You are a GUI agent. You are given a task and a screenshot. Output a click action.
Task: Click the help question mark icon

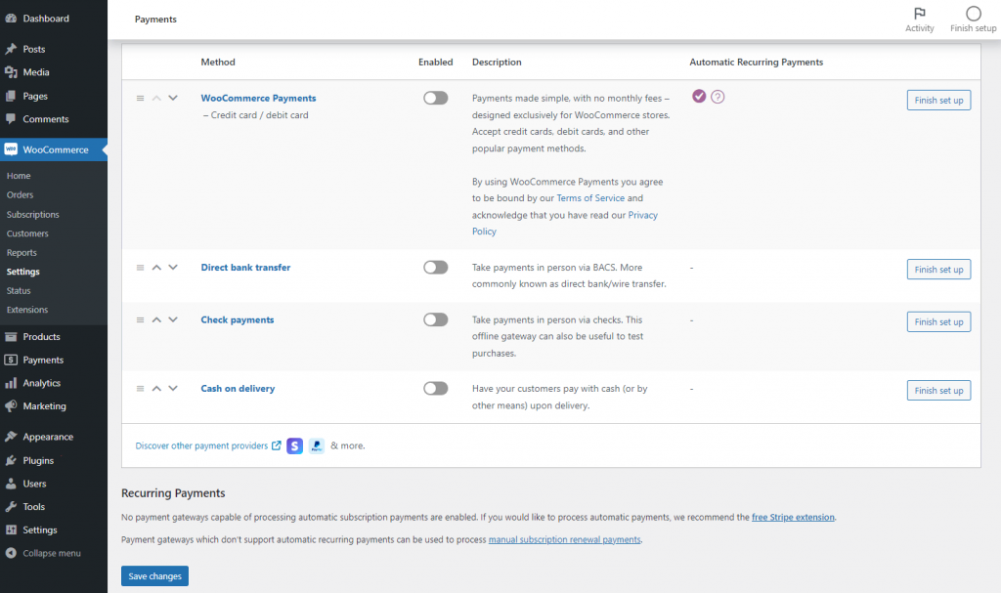click(718, 97)
